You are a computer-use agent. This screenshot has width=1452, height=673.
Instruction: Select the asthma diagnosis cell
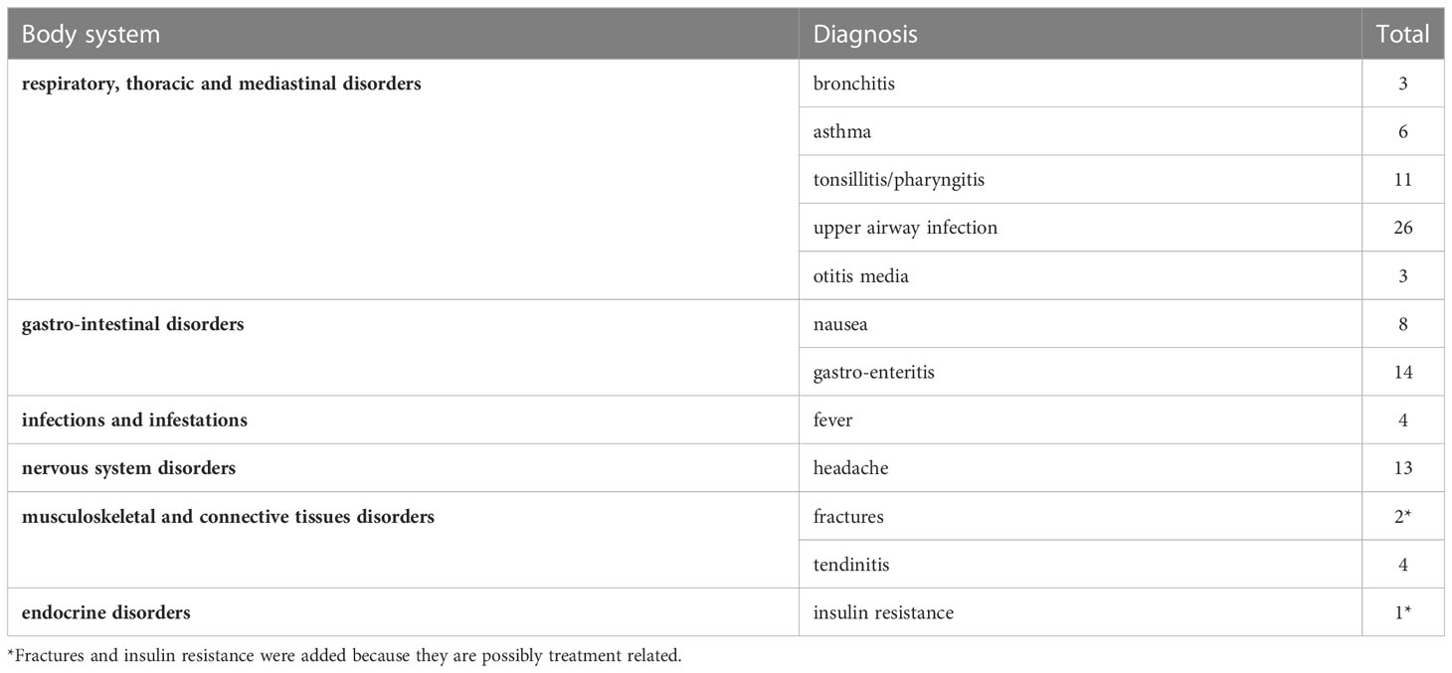1081,131
